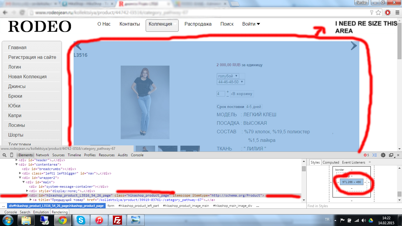Screen dimensions: 402x226
Task: Select the Search drawer tab
Action: coord(25,212)
